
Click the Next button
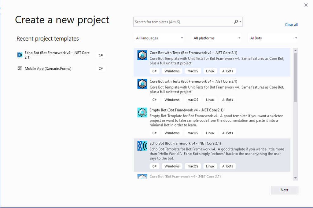tap(284, 190)
